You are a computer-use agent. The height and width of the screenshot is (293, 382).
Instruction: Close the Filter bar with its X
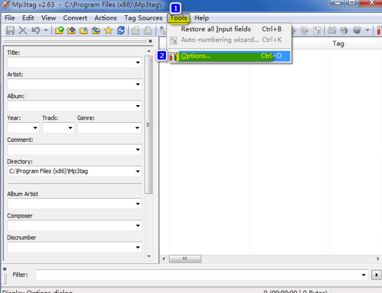pyautogui.click(x=4, y=269)
